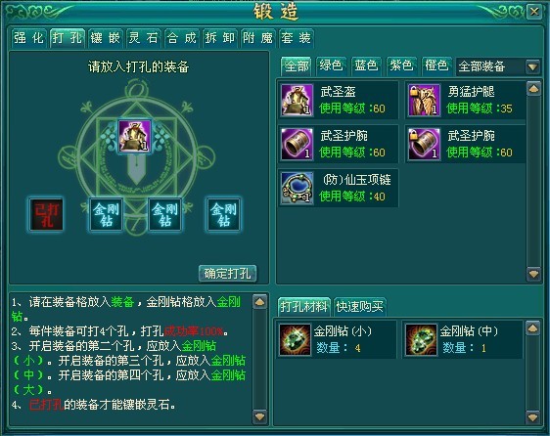
Task: Switch to the 镶嵌 inlay tab
Action: pos(106,38)
